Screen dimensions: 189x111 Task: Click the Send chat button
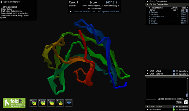coord(179,102)
